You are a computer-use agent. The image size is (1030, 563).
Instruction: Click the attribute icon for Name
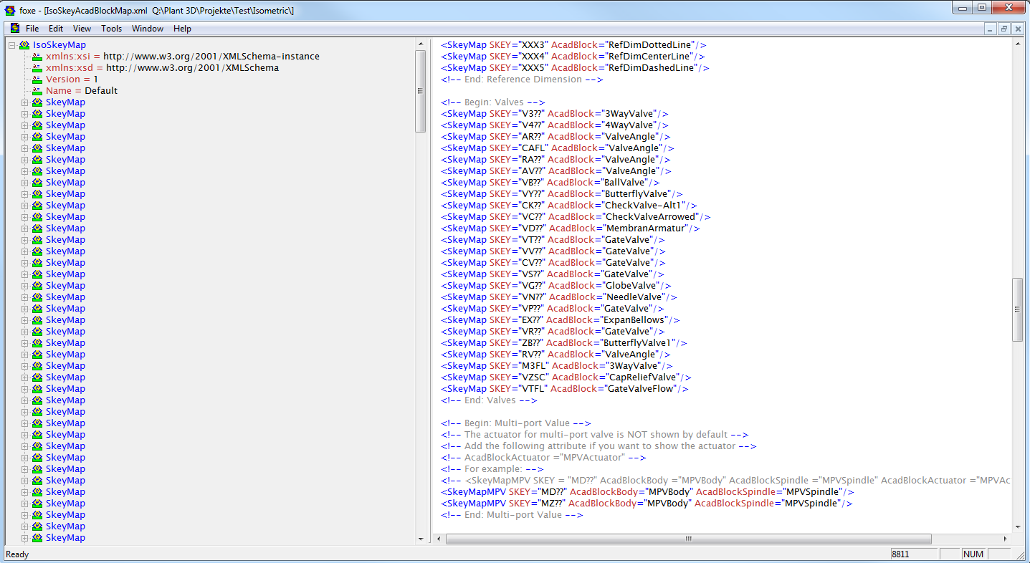37,91
